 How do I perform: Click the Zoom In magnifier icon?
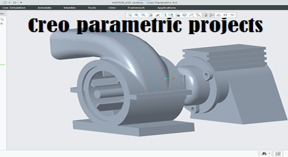click(136, 15)
